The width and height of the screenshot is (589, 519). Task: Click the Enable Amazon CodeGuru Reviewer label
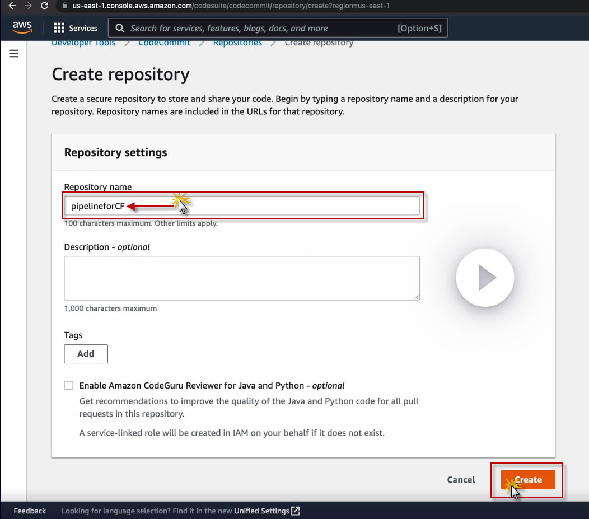[x=212, y=386]
